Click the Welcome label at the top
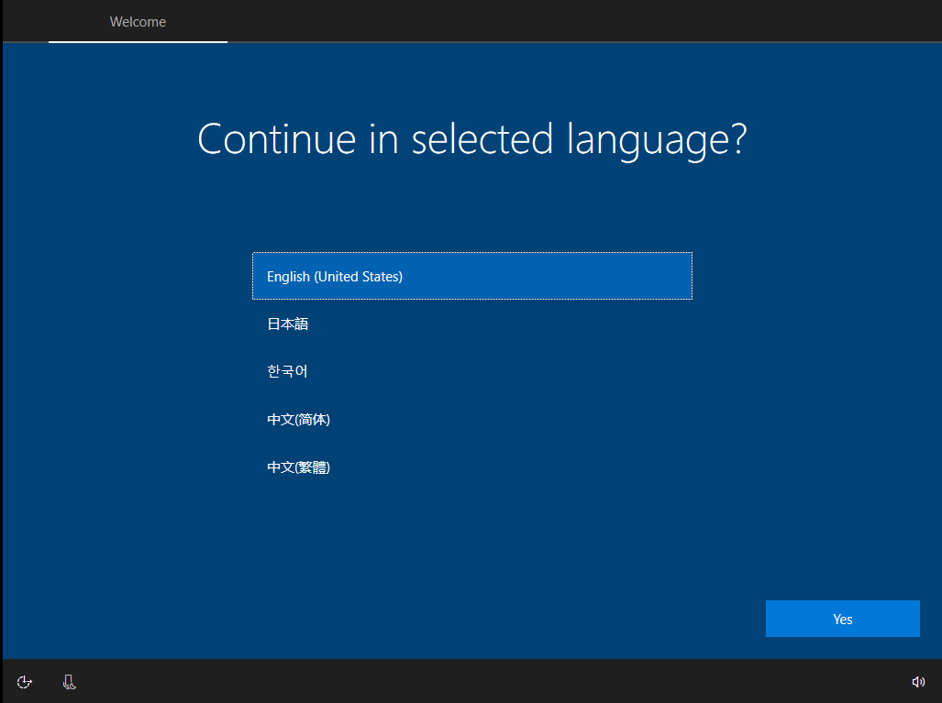Image resolution: width=942 pixels, height=703 pixels. [x=137, y=22]
